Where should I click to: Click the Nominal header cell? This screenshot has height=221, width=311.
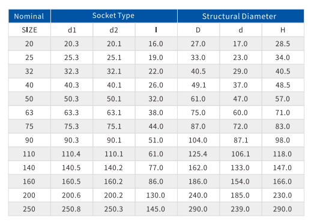coord(29,16)
